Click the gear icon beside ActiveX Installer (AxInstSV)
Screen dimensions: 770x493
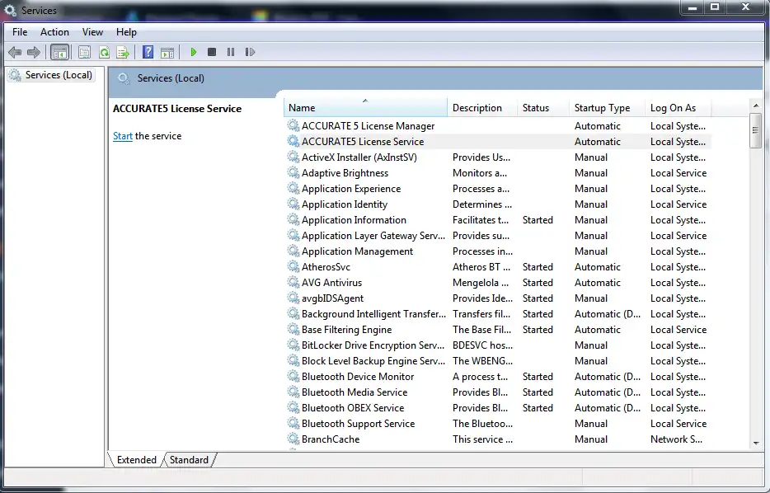coord(293,157)
